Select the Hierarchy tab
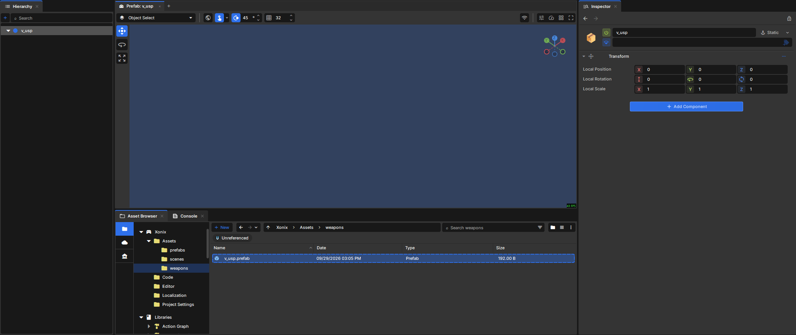Image resolution: width=796 pixels, height=335 pixels. tap(22, 6)
